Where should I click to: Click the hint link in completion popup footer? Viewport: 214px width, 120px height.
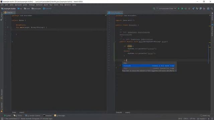pos(176,71)
